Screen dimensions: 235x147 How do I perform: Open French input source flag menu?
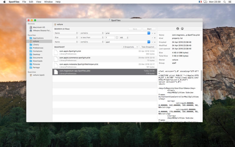pyautogui.click(x=200, y=2)
